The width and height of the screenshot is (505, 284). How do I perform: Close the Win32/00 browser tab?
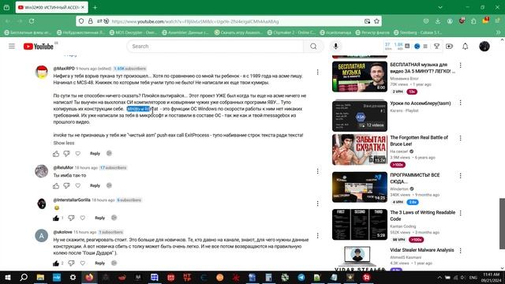83,7
